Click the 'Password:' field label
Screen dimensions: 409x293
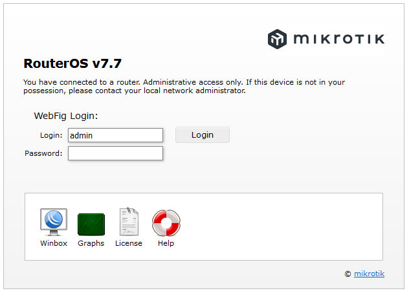click(x=43, y=153)
